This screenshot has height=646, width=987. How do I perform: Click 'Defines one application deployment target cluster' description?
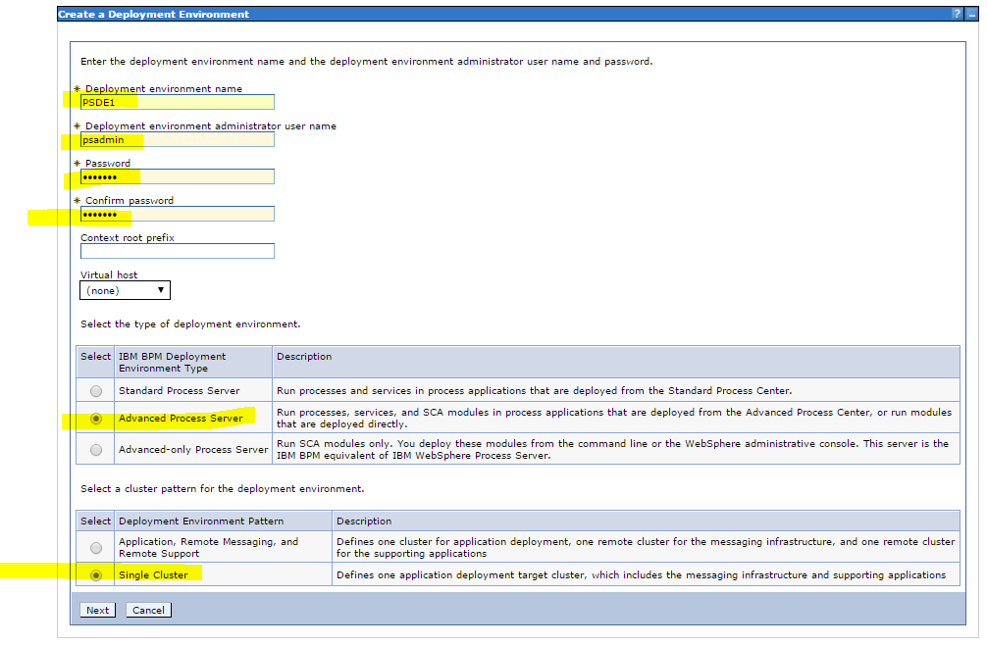click(641, 574)
